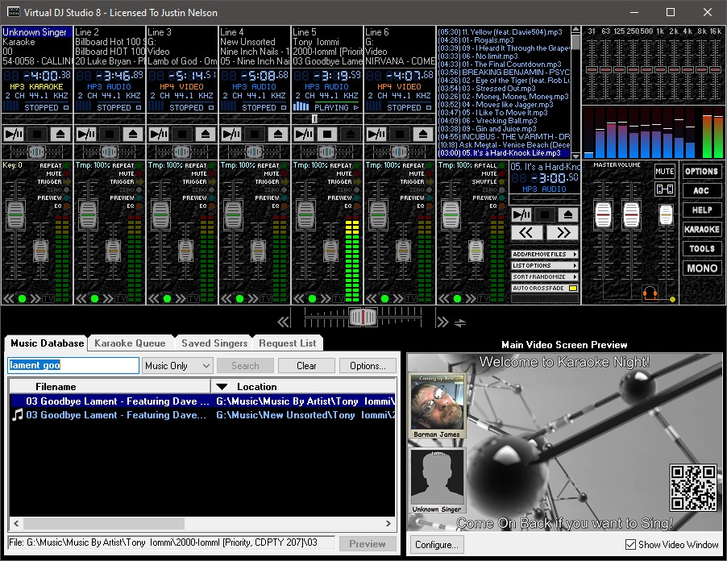Stop playback on Line 5

point(327,135)
